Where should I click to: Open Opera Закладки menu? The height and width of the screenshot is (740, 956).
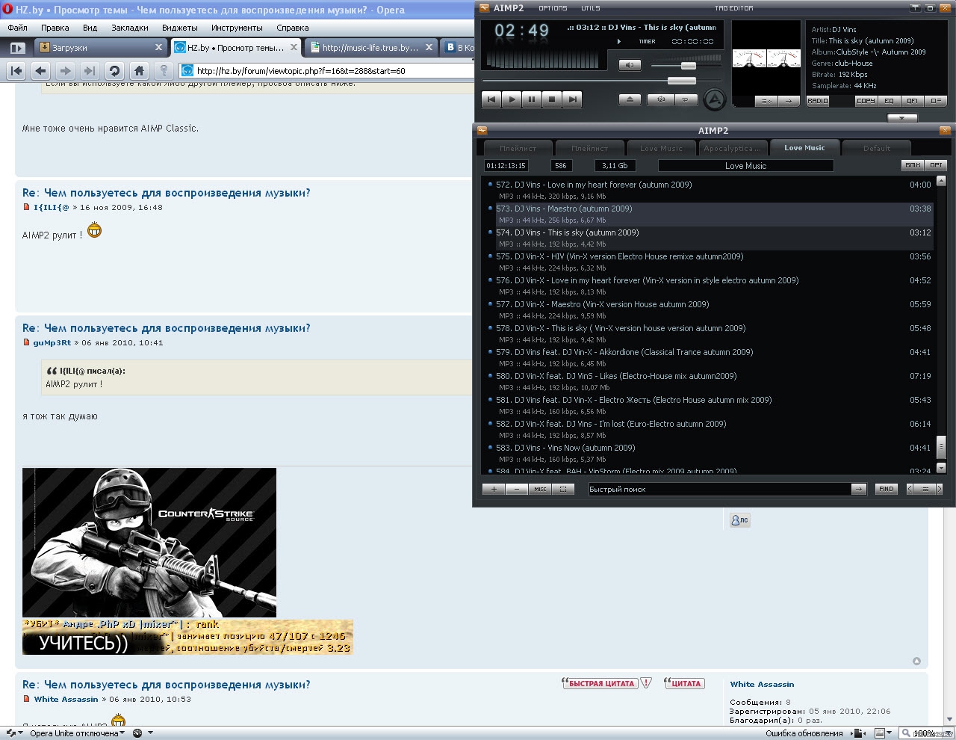130,28
